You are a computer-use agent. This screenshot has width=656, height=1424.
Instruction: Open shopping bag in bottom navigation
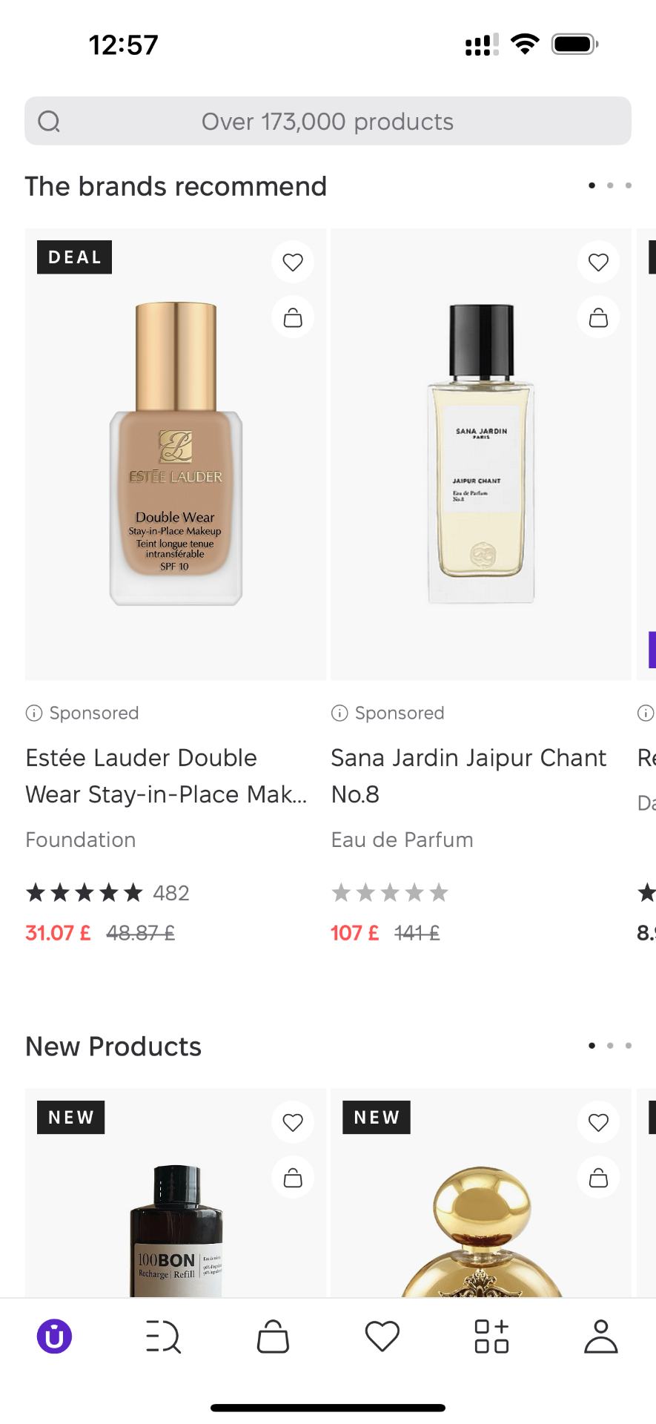click(x=273, y=1336)
